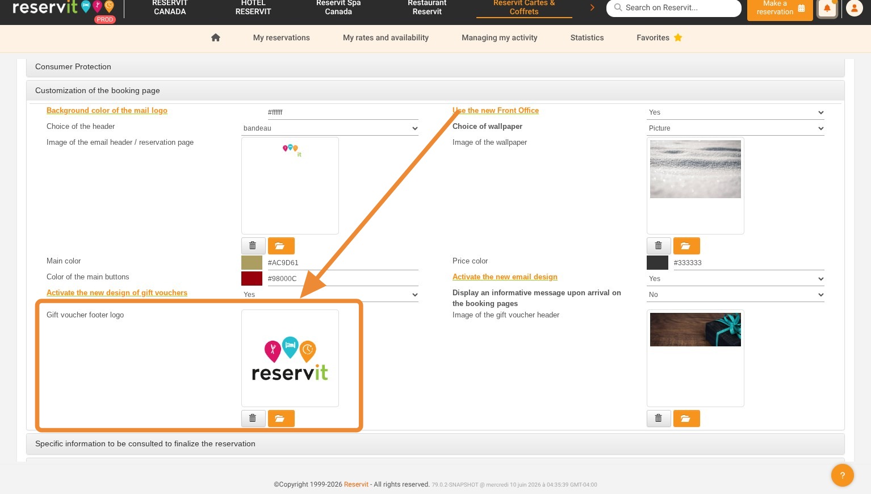This screenshot has height=494, width=871.
Task: Click the gift voucher footer Reservit logo thumbnail
Action: click(x=290, y=358)
